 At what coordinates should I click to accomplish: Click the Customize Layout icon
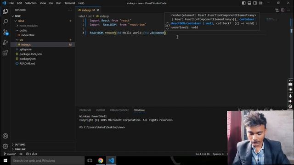pyautogui.click(x=260, y=3)
